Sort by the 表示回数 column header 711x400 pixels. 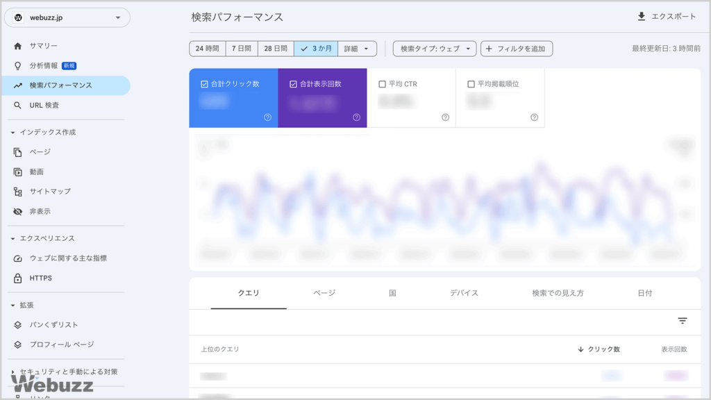coord(674,349)
